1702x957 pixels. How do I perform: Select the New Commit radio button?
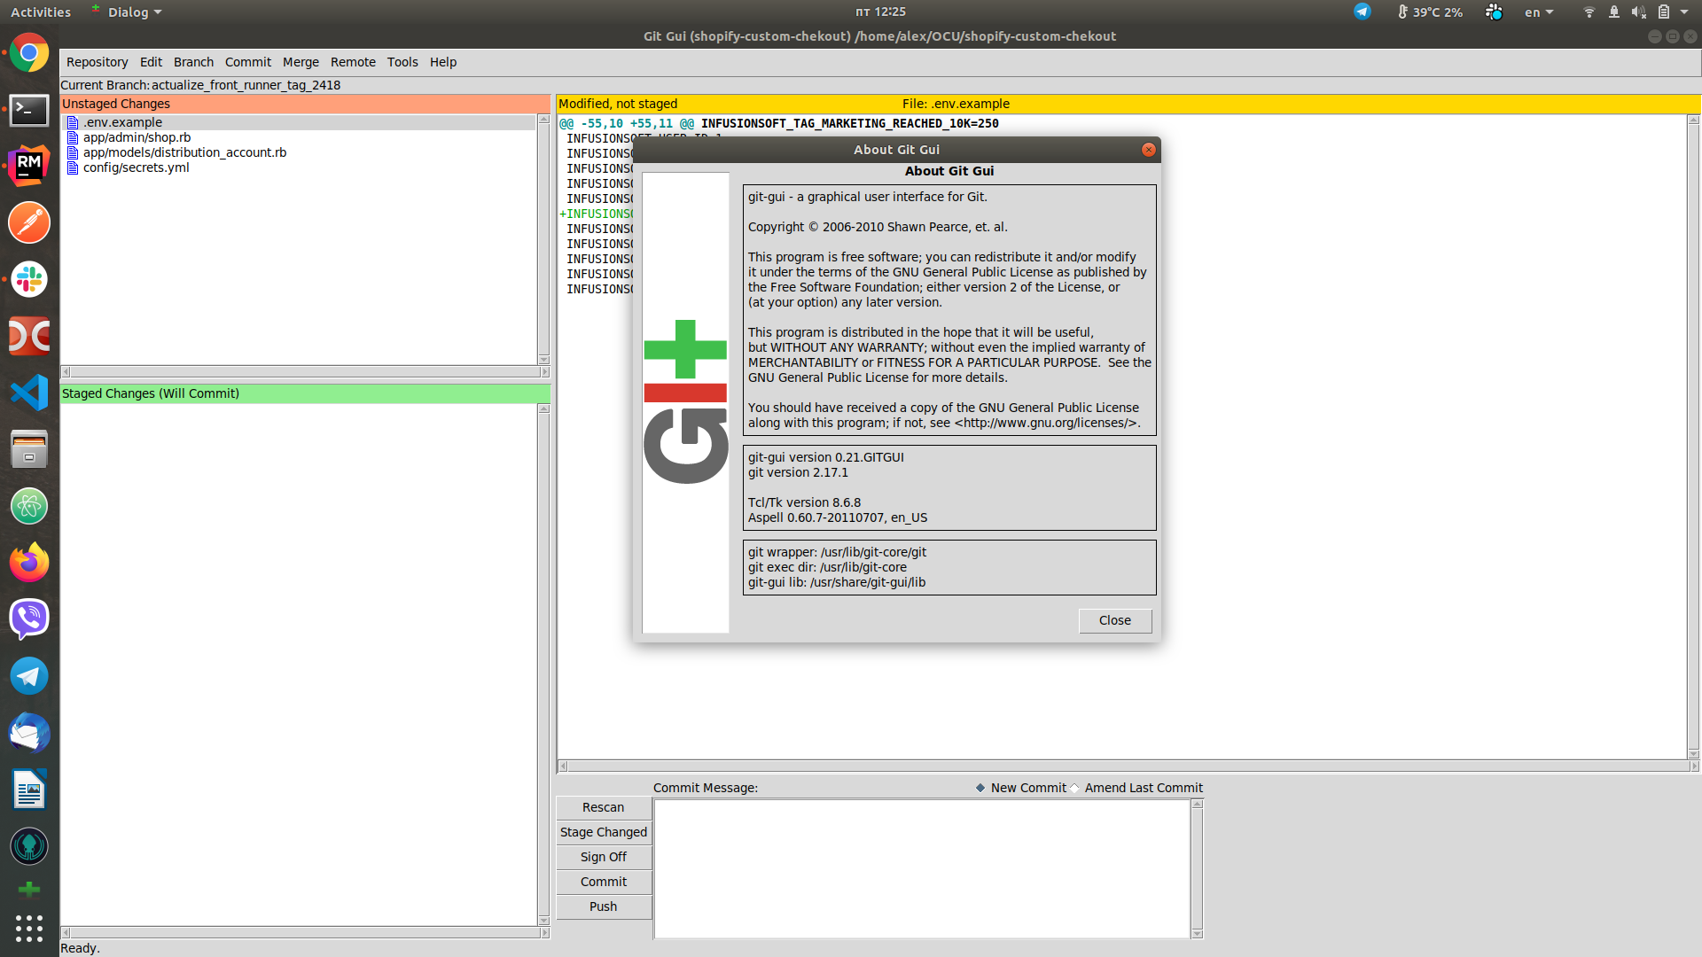[980, 788]
